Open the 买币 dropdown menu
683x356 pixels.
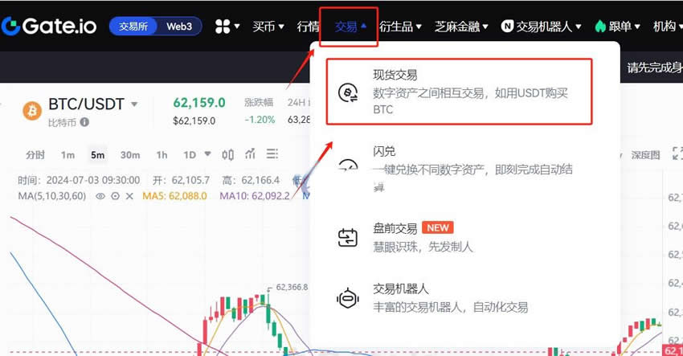click(268, 27)
